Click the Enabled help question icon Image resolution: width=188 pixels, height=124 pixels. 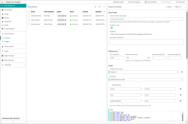[118, 25]
